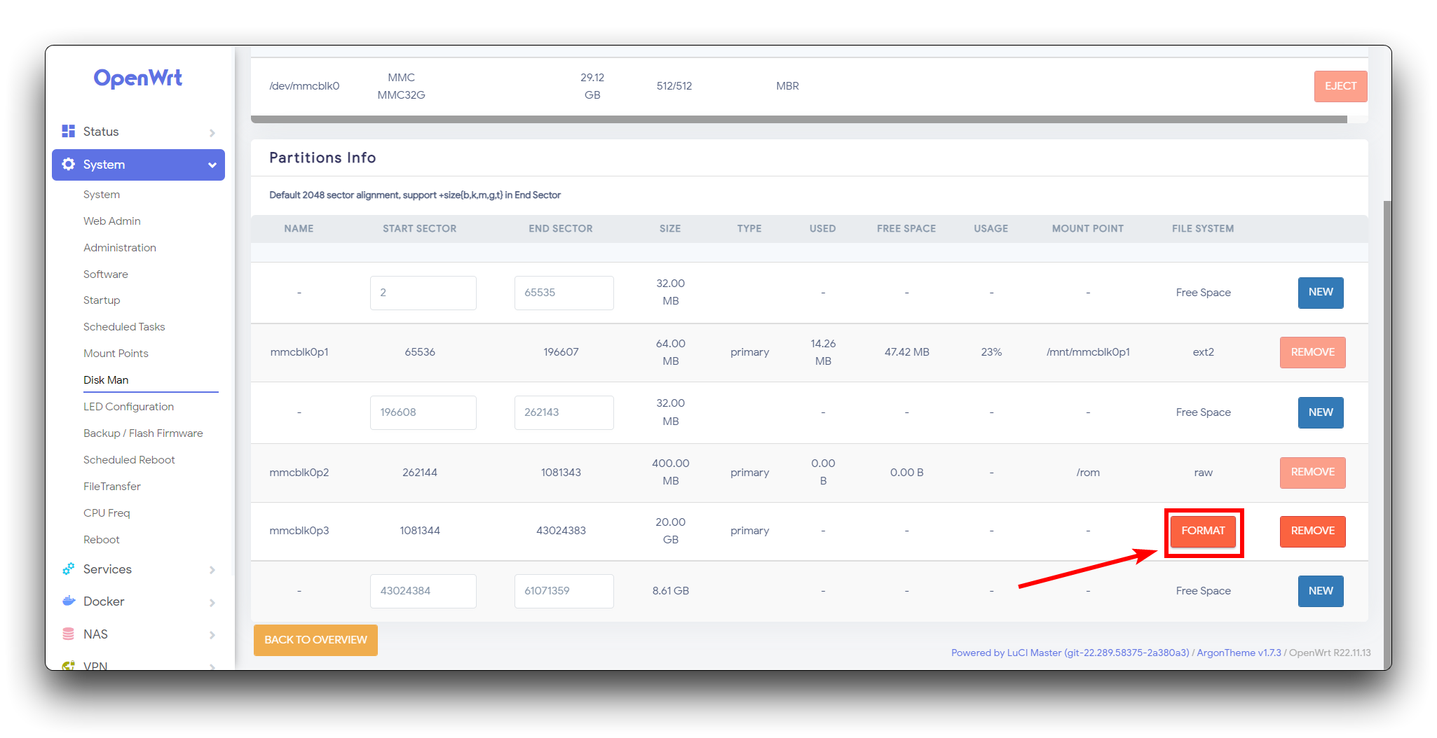This screenshot has width=1437, height=738.
Task: Create new partition at start sector 196608
Action: 1321,412
